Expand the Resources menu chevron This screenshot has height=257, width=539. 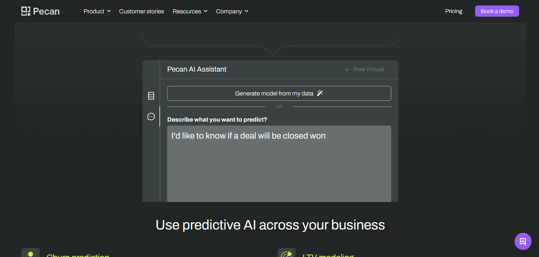click(205, 11)
